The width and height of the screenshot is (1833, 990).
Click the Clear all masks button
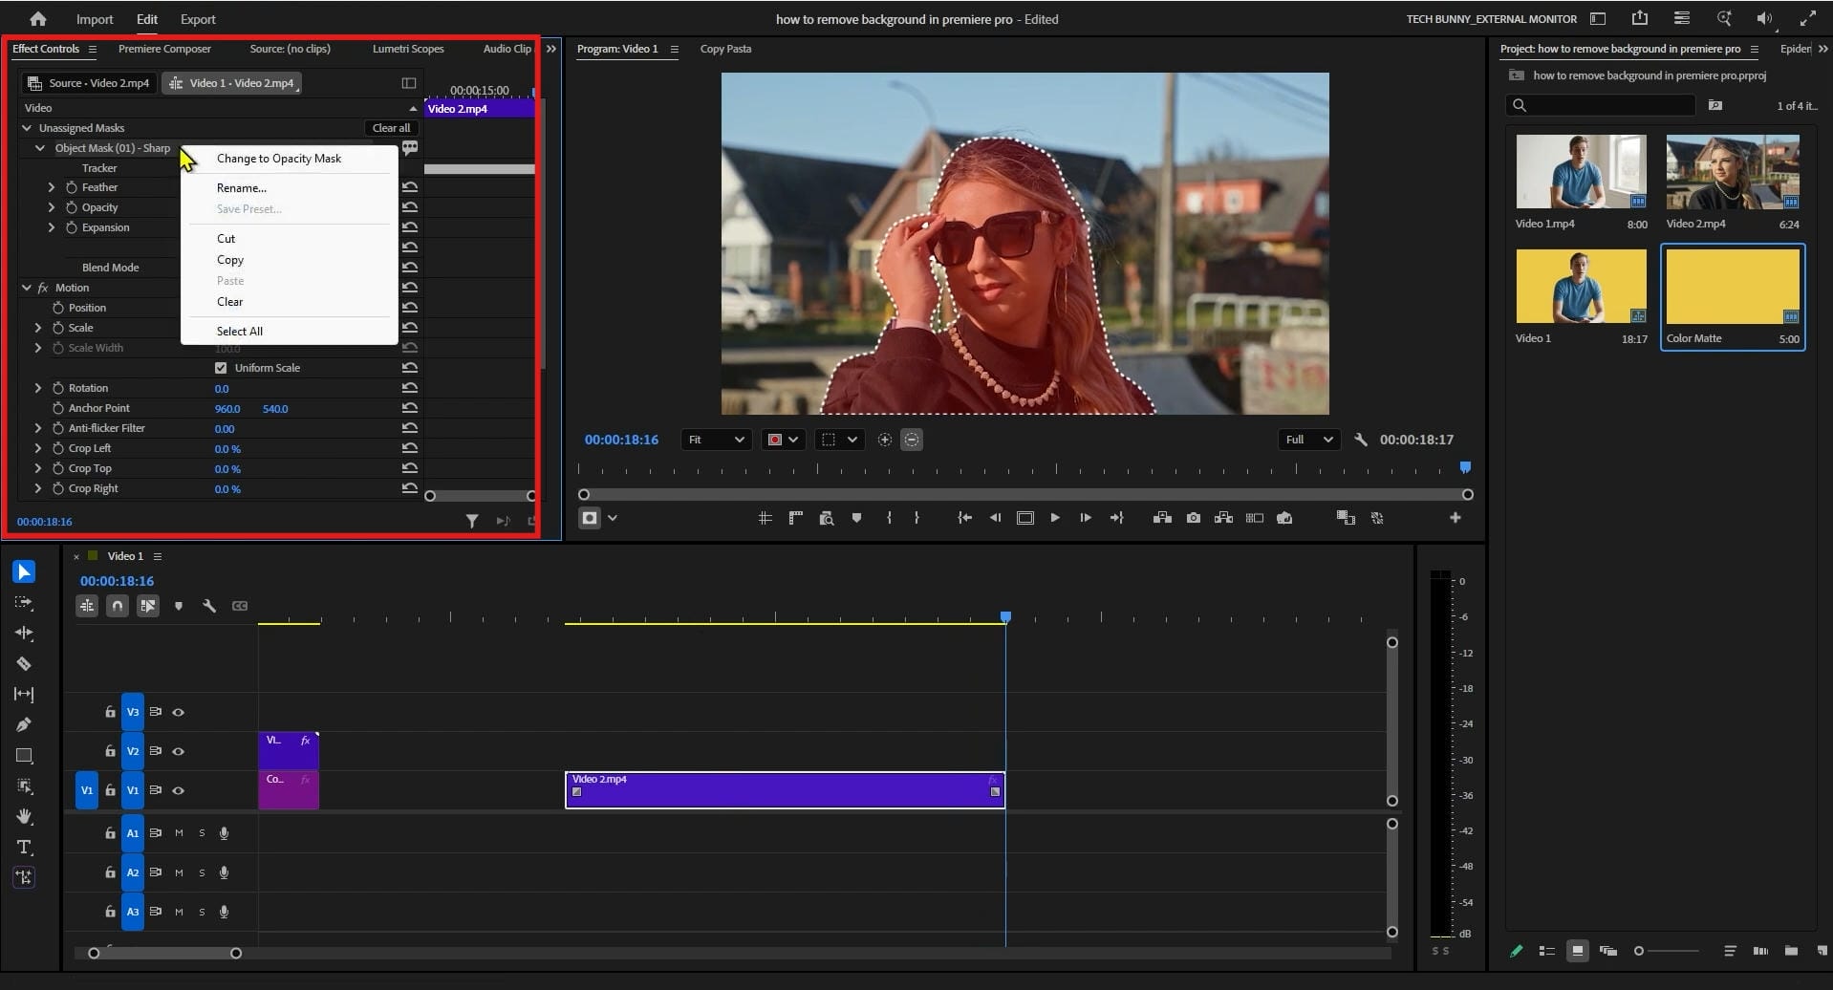point(391,128)
